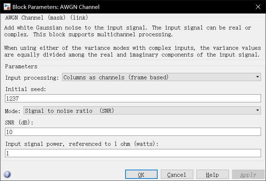Open the Input processing dropdown
This screenshot has width=266, height=181.
coord(161,77)
